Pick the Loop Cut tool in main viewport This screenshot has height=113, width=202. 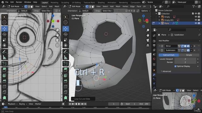click(x=66, y=87)
